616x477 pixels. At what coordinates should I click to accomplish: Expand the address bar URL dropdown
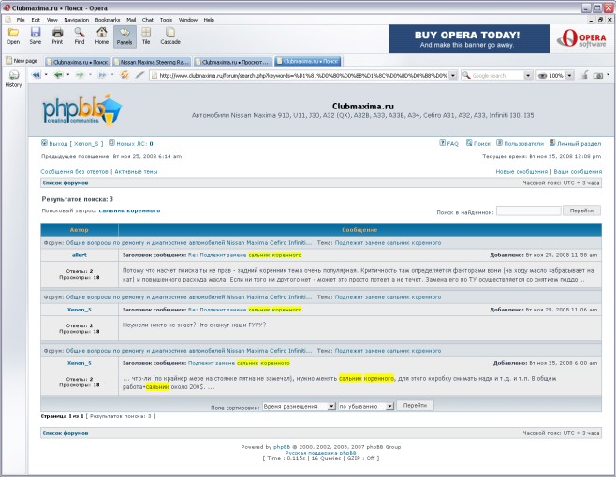pyautogui.click(x=453, y=75)
